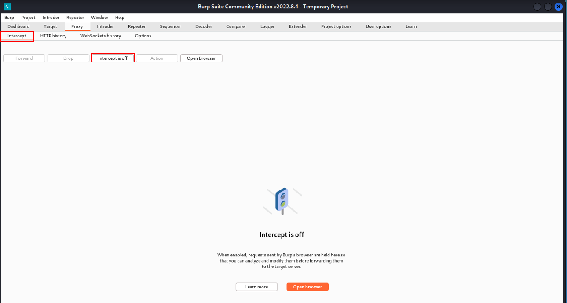This screenshot has height=303, width=567.
Task: Switch to the HTTP history sub-tab
Action: pos(53,36)
